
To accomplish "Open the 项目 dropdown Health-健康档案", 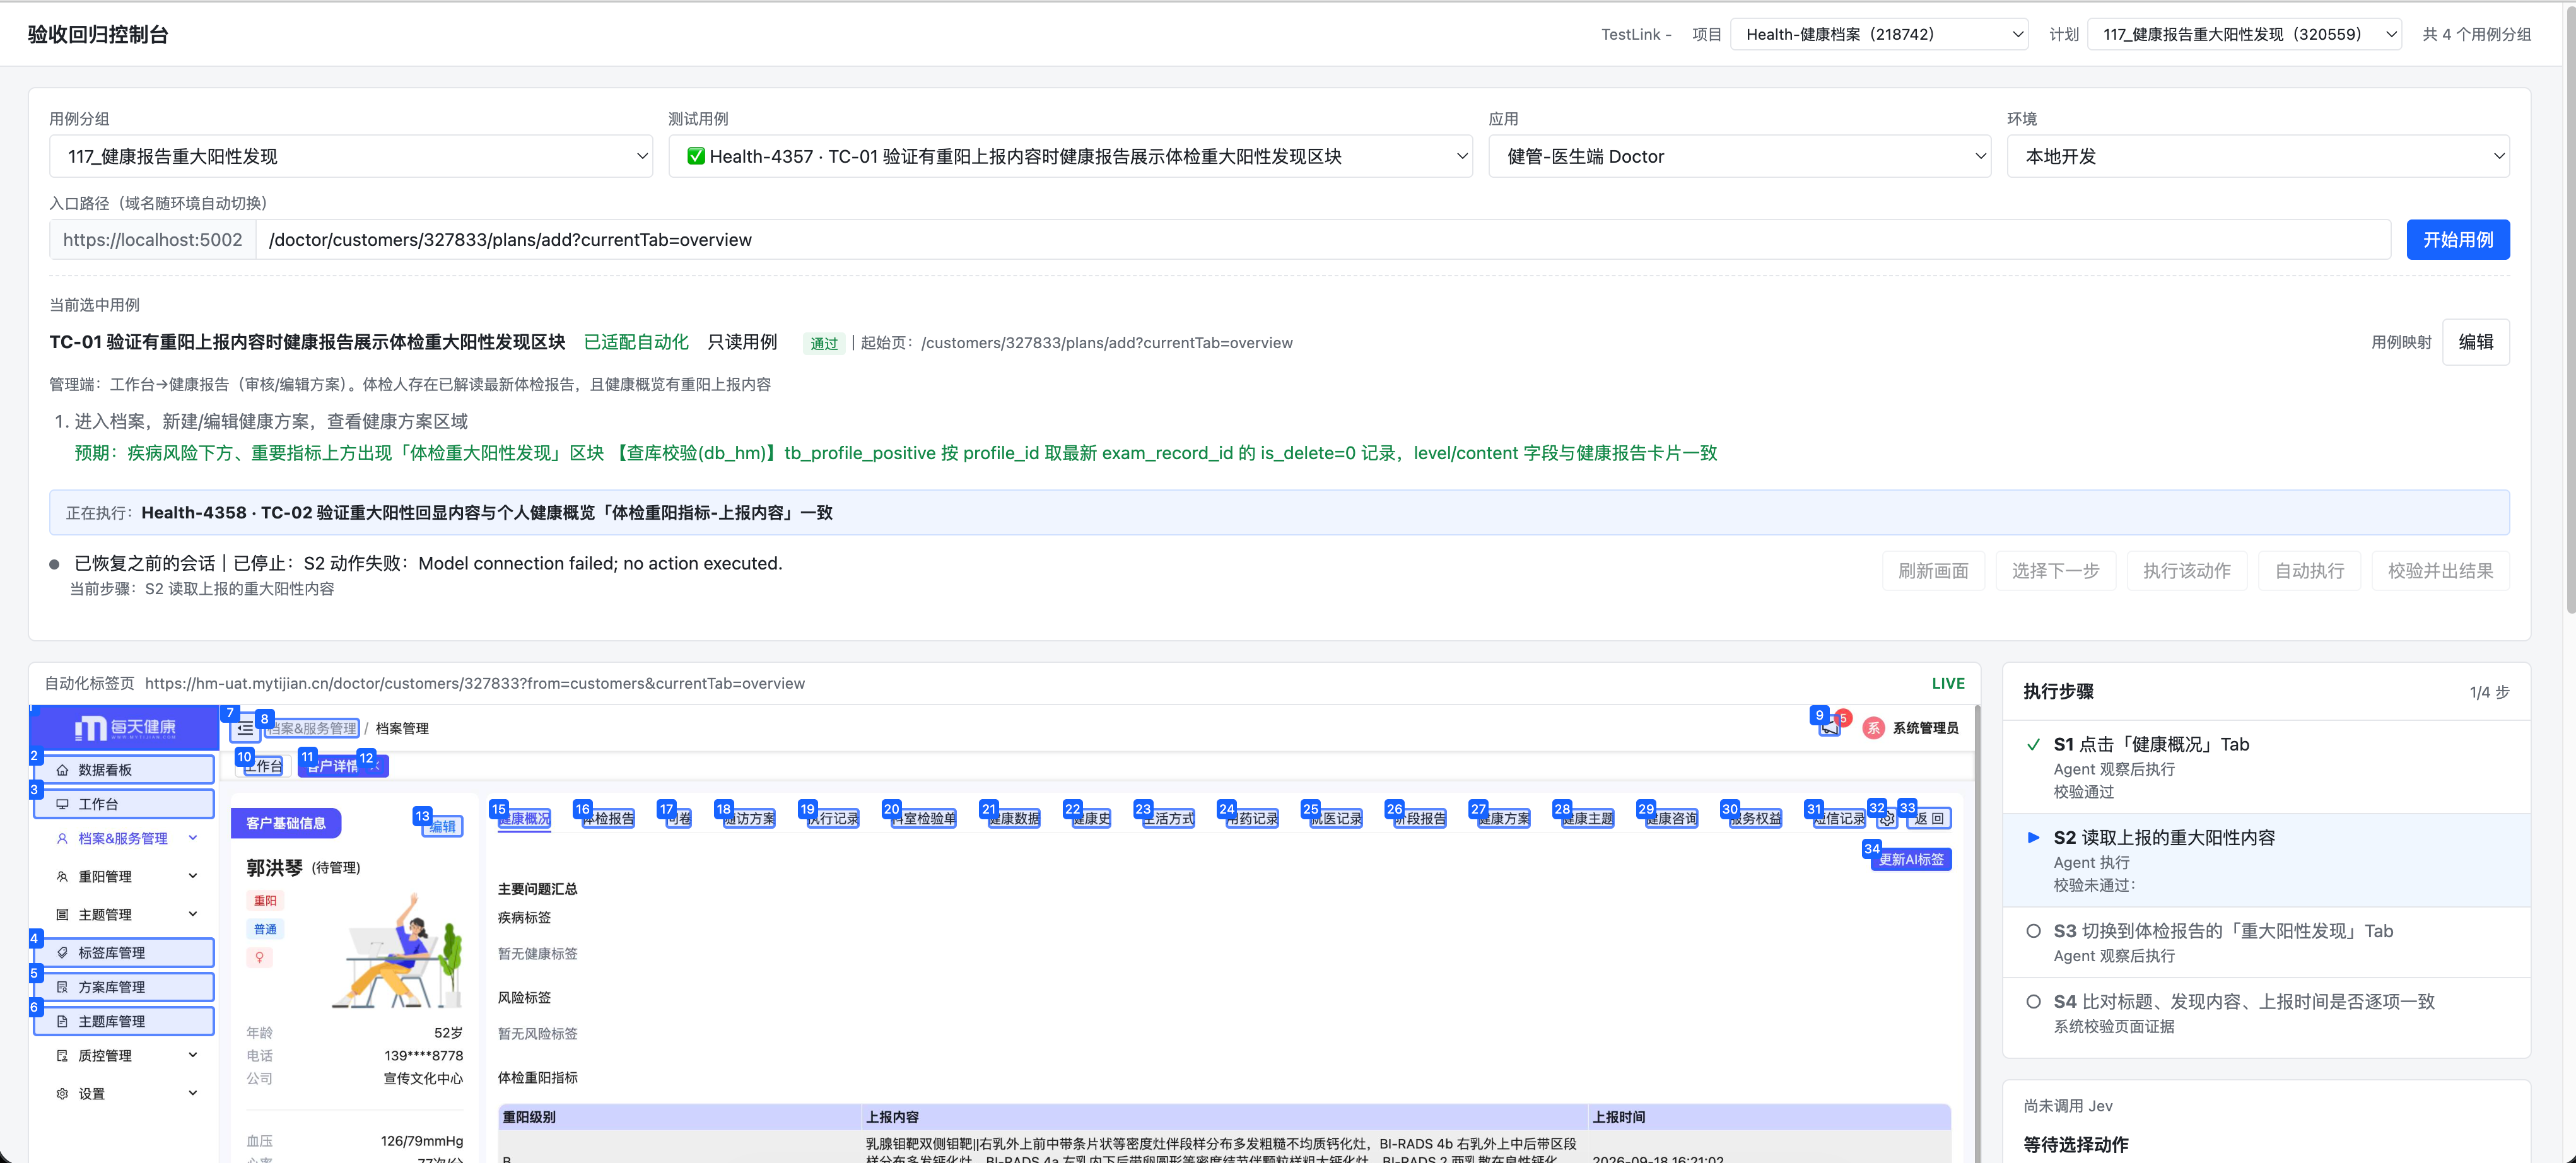I will pyautogui.click(x=1879, y=34).
